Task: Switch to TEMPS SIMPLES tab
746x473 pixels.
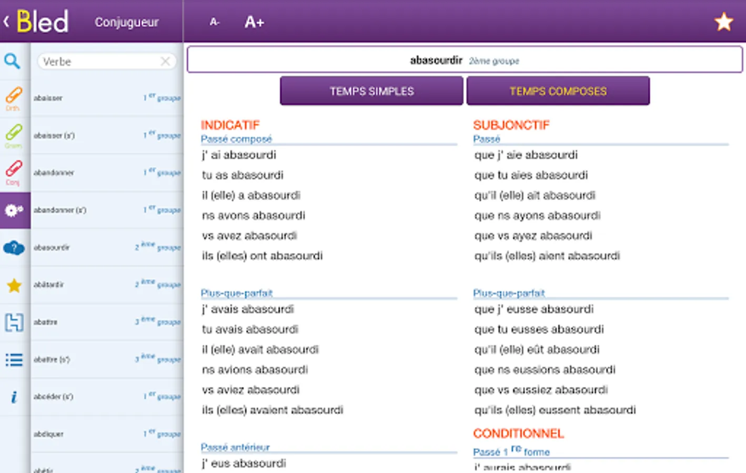Action: coord(371,91)
